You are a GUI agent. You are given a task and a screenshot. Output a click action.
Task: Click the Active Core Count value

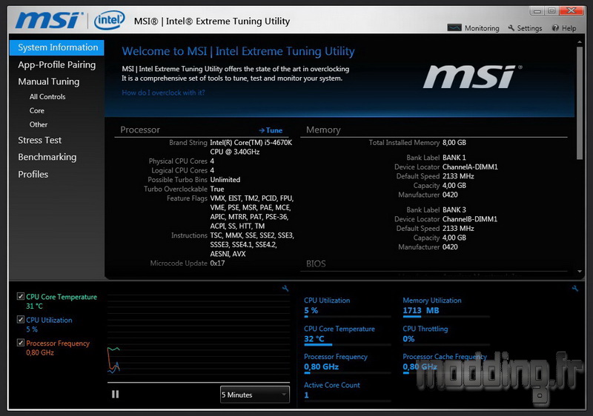306,395
